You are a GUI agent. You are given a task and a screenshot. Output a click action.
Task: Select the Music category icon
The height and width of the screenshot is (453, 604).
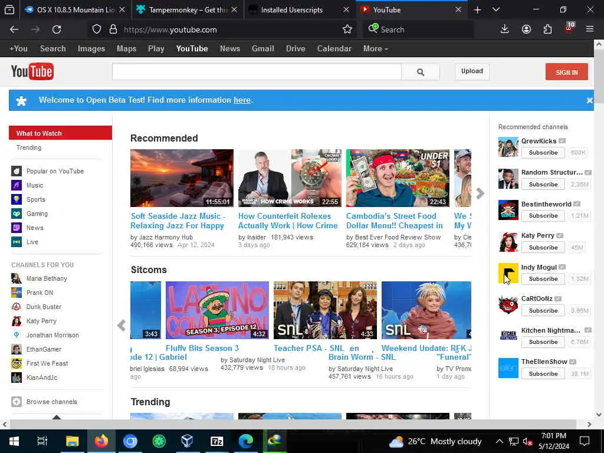pyautogui.click(x=16, y=185)
